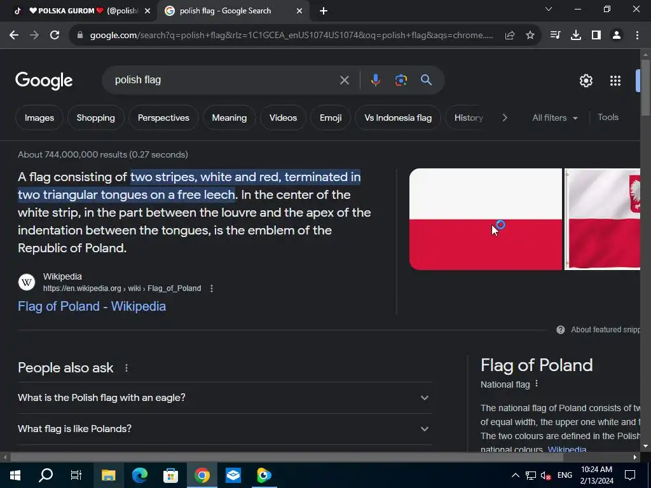
Task: Click the Google logo
Action: [x=44, y=81]
